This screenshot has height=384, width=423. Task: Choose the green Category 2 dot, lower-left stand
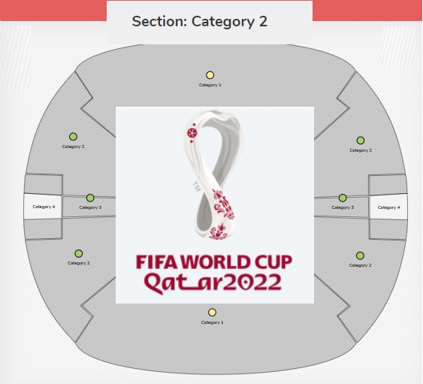(78, 253)
